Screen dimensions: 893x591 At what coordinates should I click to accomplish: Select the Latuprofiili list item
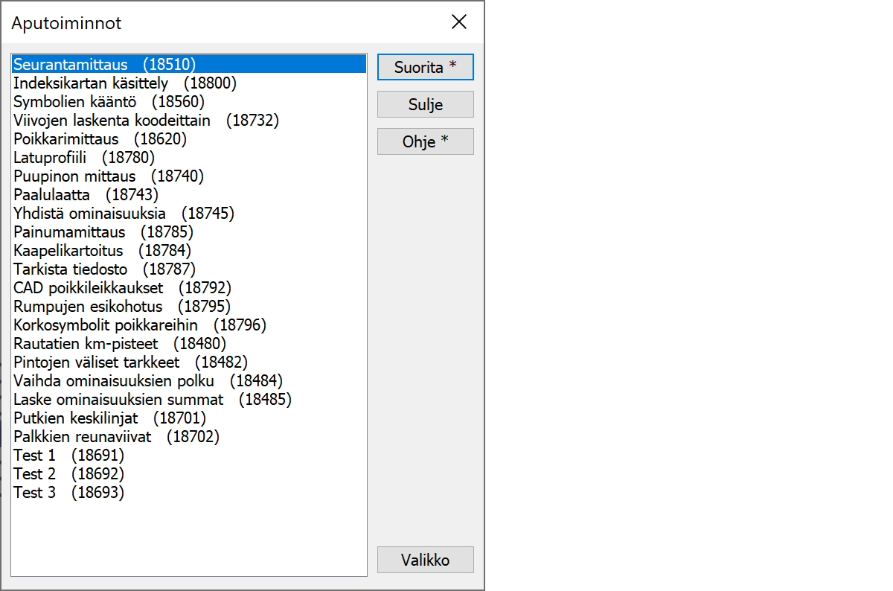(83, 158)
